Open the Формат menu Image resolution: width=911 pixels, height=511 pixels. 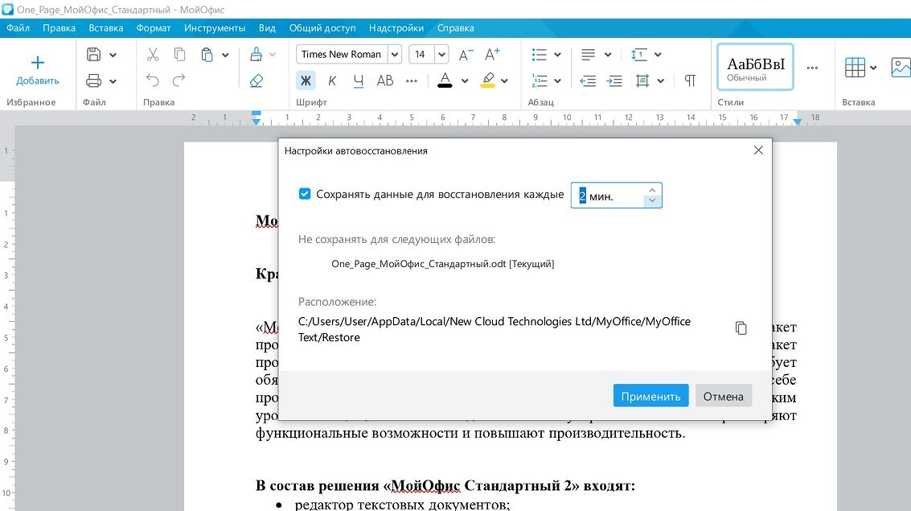pos(154,28)
